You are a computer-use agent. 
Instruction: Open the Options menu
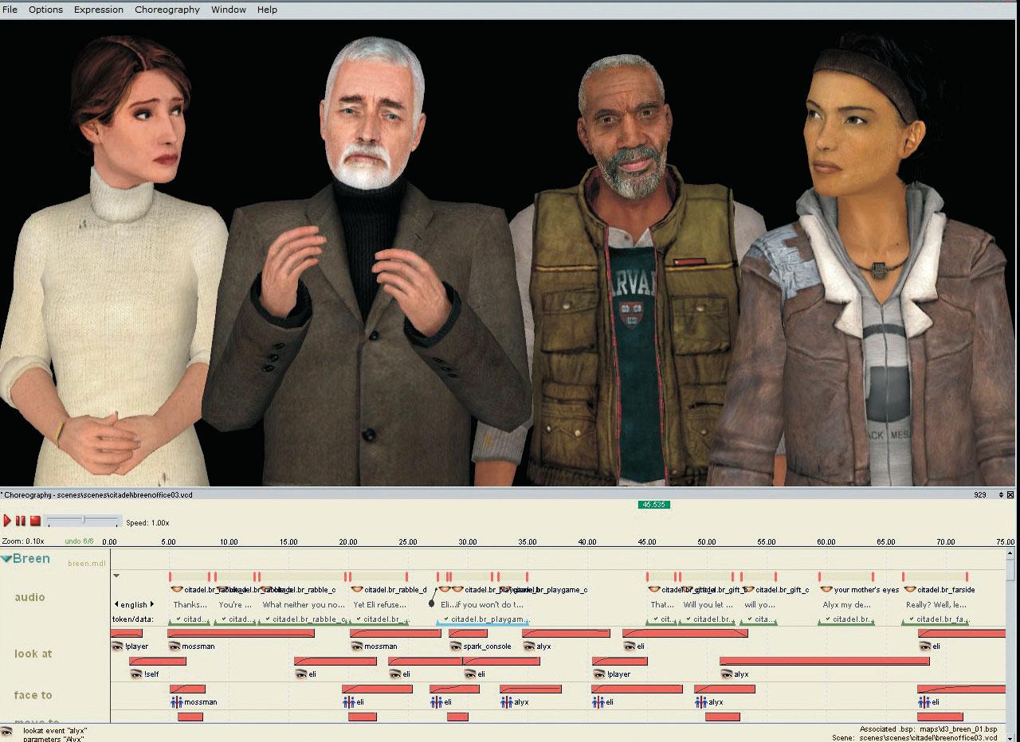45,10
